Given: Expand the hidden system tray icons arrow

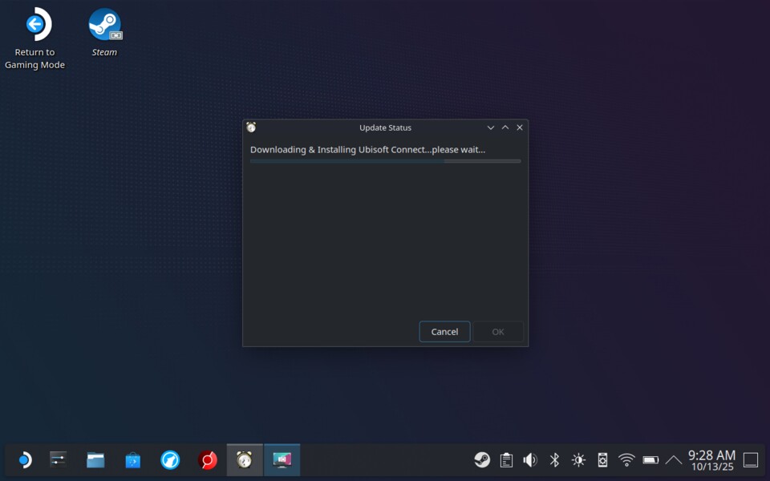Looking at the screenshot, I should pos(674,460).
